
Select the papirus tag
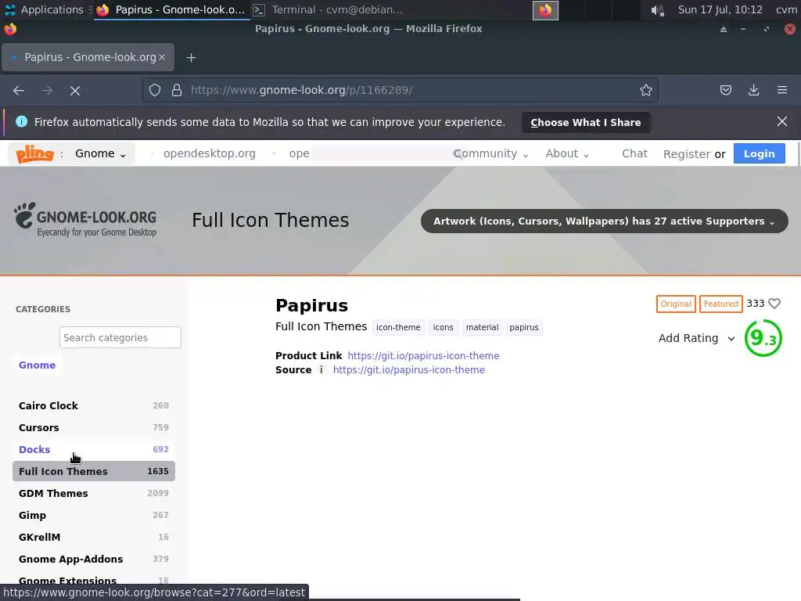(523, 328)
